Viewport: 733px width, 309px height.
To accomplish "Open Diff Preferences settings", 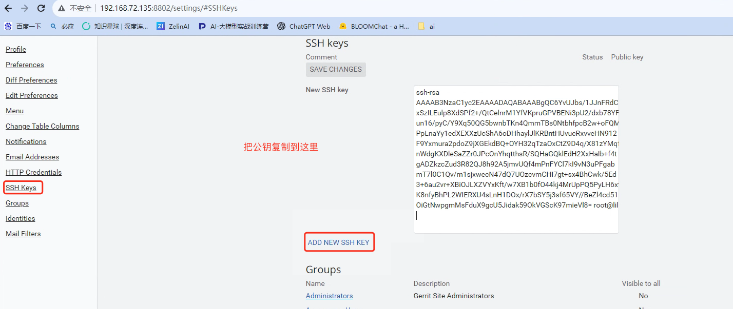I will tap(31, 80).
